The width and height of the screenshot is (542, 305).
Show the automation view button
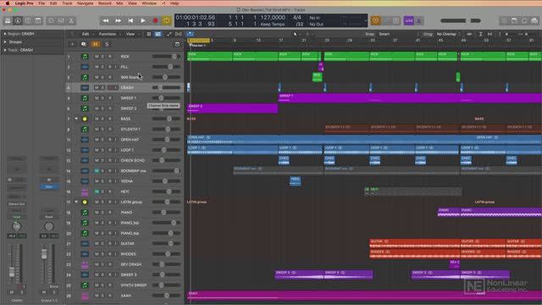pyautogui.click(x=169, y=34)
